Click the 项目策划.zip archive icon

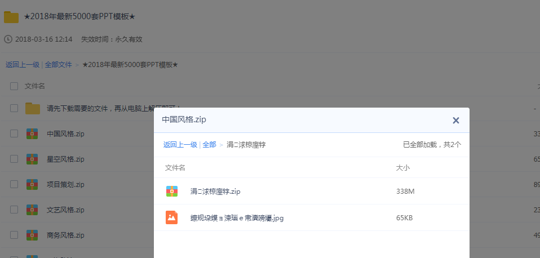32,185
